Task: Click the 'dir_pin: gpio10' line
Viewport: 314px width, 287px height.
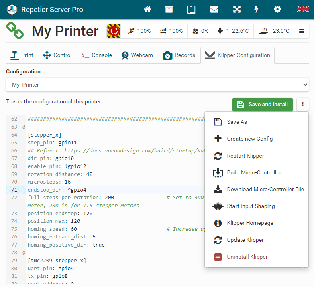Action: 51,158
